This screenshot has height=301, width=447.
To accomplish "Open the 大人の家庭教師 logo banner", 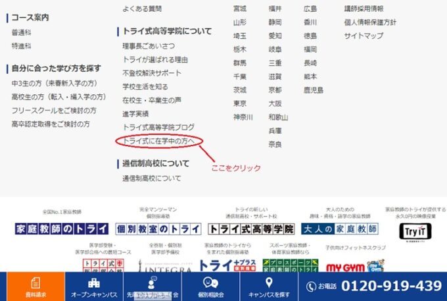I will [340, 229].
